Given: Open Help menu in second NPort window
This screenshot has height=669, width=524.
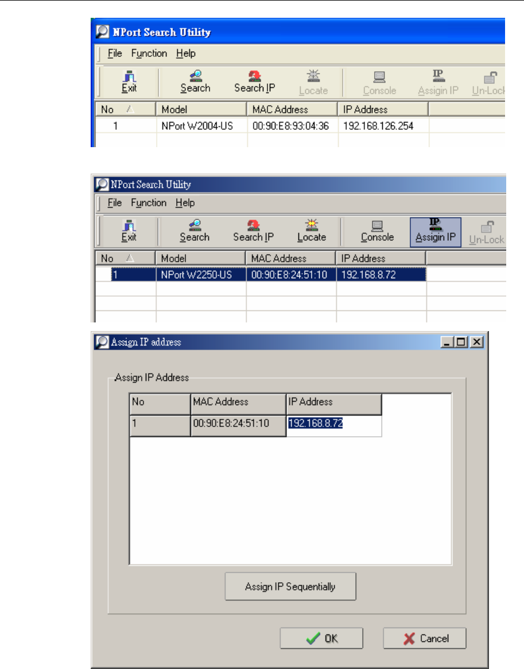Looking at the screenshot, I should pyautogui.click(x=185, y=203).
